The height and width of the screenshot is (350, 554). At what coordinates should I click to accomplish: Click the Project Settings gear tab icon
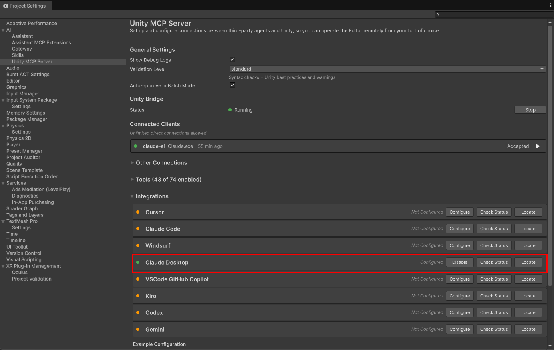[x=6, y=6]
